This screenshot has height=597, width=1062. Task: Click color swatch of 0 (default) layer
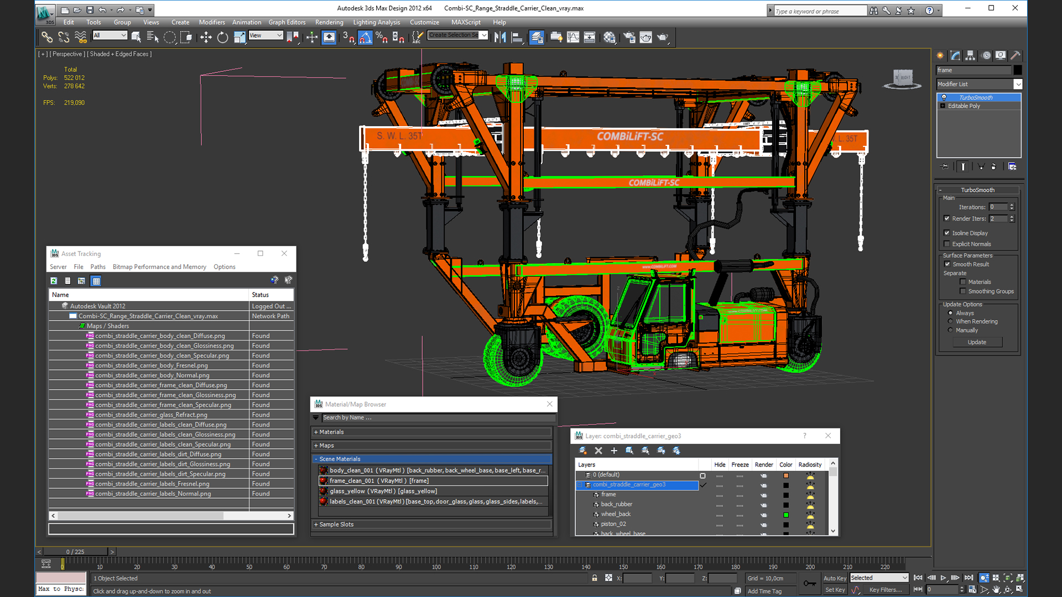(785, 475)
